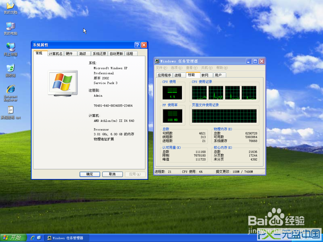This screenshot has height=242, width=323.
Task: Click the 提交更改 108M / 7498M status
Action: pos(234,172)
